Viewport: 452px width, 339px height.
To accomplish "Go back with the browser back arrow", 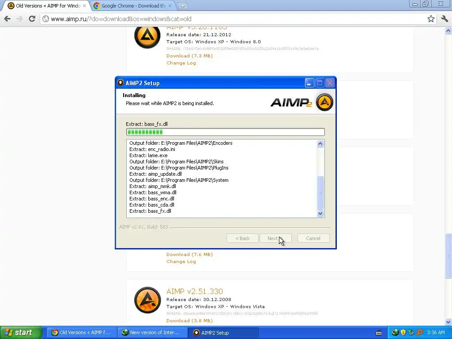I will 8,19.
